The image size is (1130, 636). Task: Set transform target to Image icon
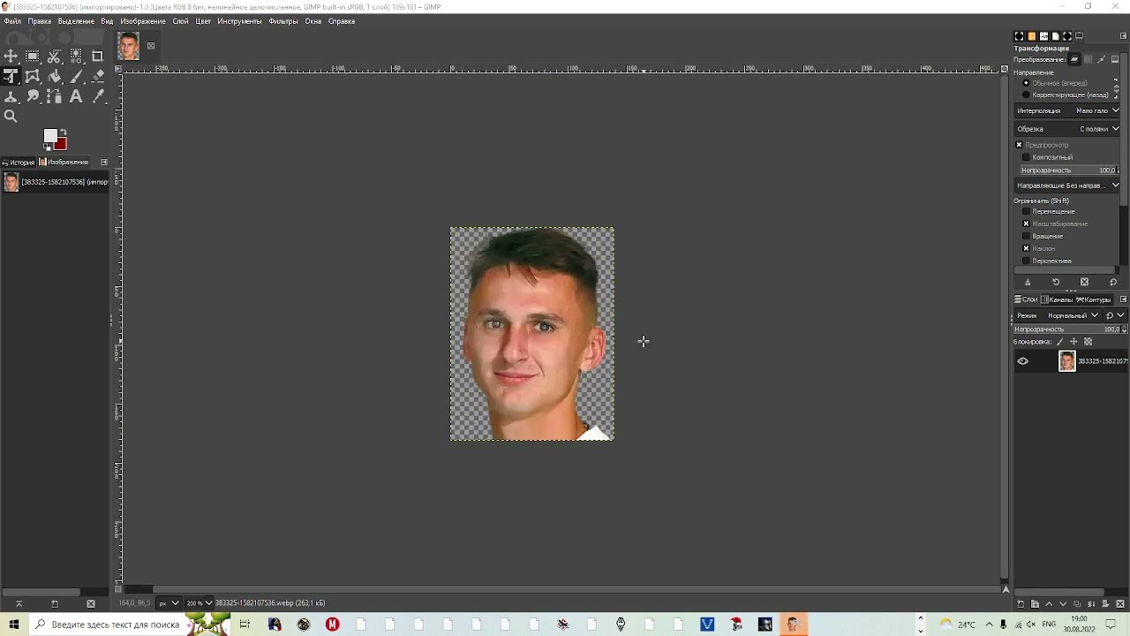pos(1115,59)
